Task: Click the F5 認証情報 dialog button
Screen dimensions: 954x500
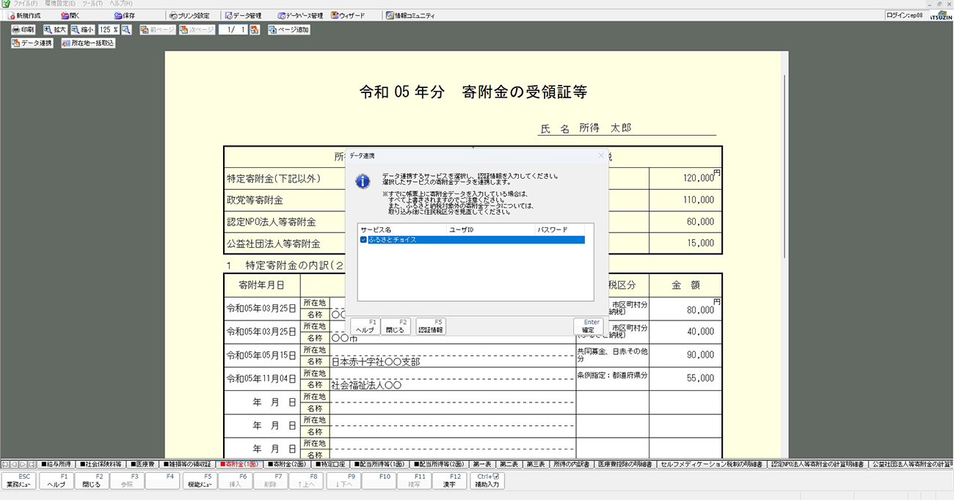Action: (431, 326)
